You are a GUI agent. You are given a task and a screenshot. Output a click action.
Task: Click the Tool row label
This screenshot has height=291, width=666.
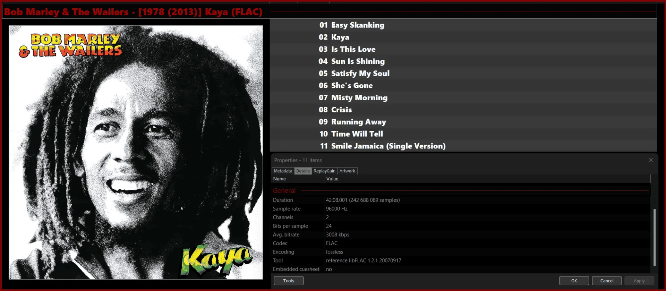click(x=277, y=260)
